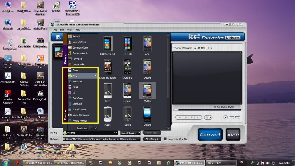Open Windows Start button
Viewport: 295px width, 166px height.
[6, 163]
